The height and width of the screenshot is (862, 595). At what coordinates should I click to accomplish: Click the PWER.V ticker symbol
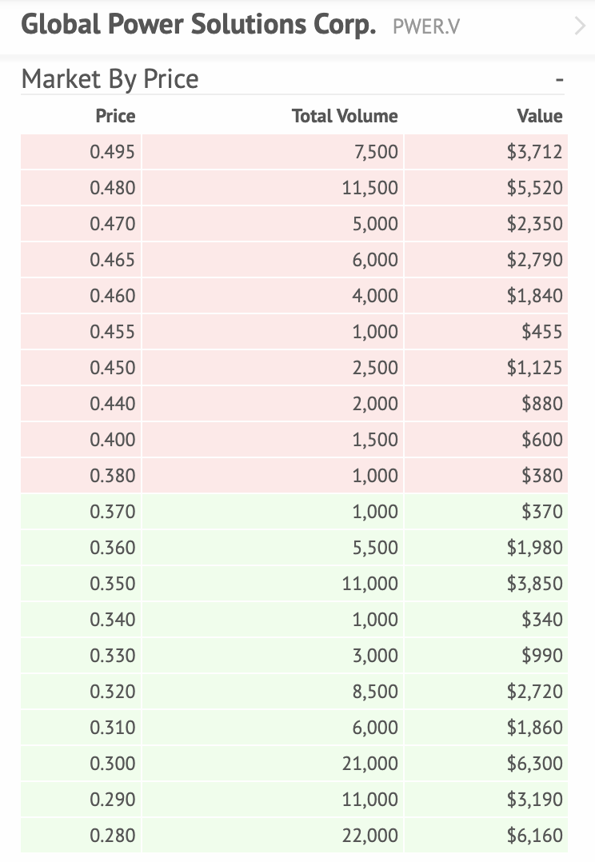coord(426,27)
